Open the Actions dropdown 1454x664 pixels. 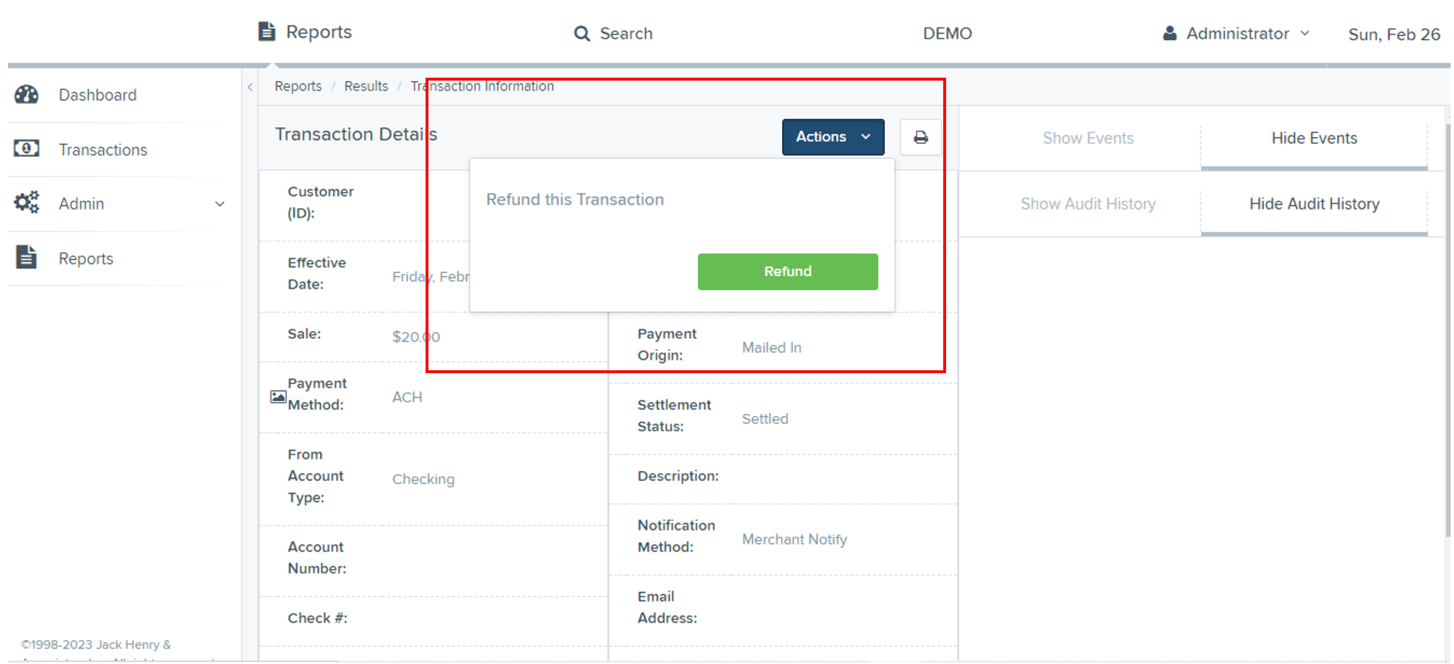pos(832,137)
